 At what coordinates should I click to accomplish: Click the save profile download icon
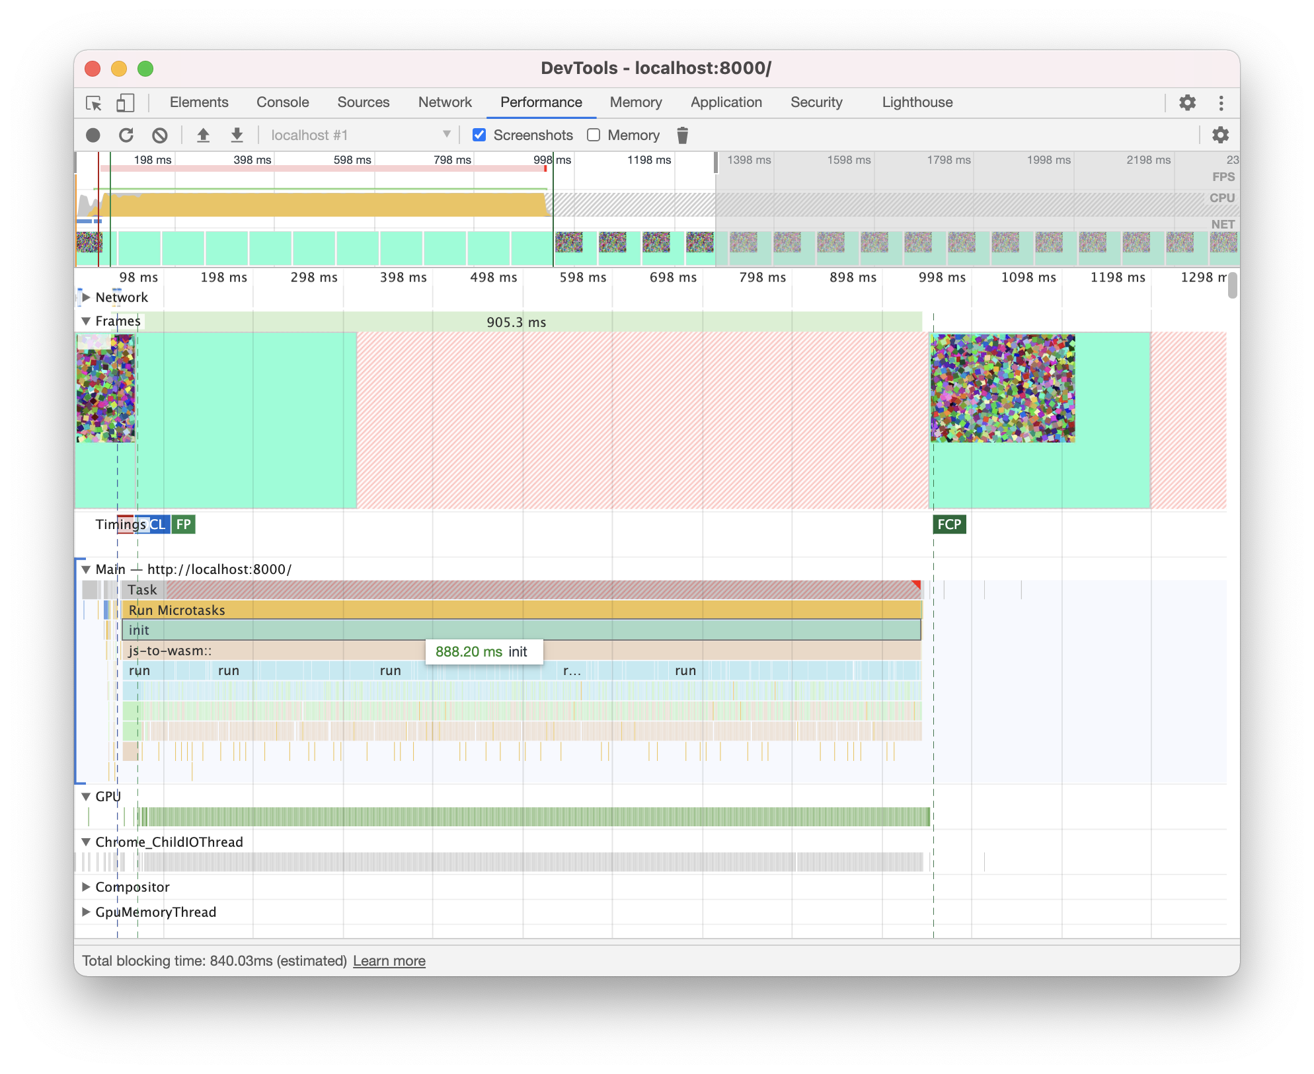pos(237,135)
